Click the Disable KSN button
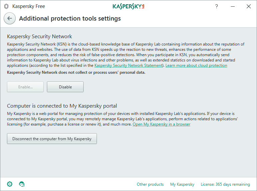 pyautogui.click(x=65, y=87)
